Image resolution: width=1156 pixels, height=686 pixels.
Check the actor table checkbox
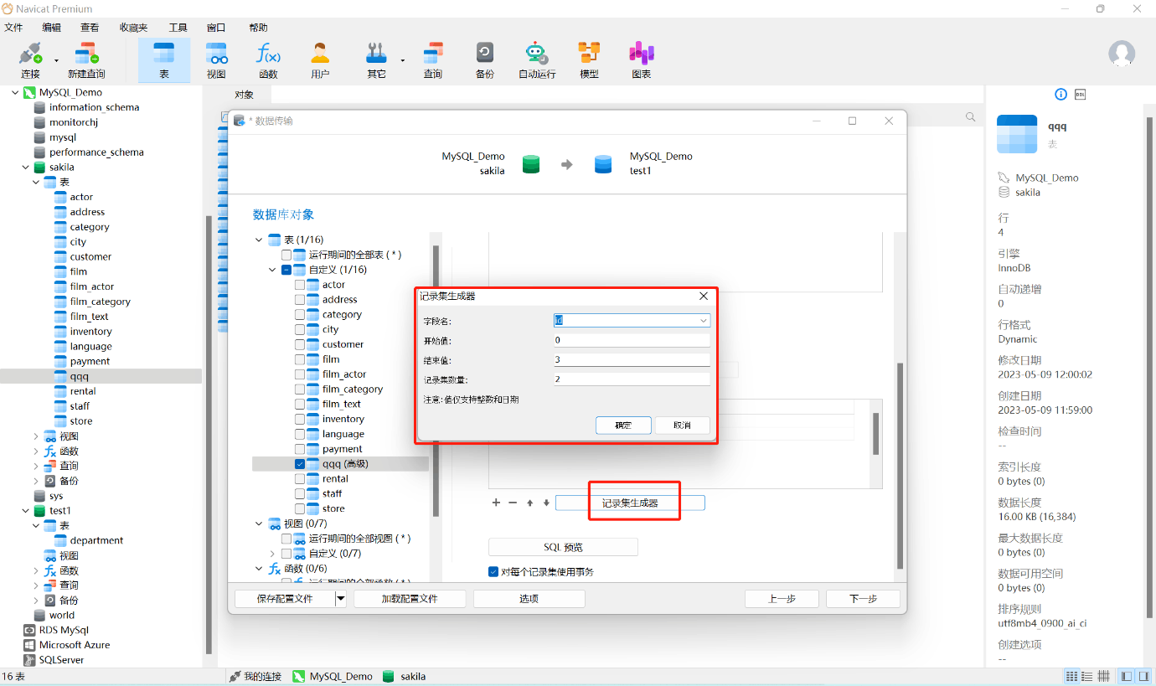point(300,285)
